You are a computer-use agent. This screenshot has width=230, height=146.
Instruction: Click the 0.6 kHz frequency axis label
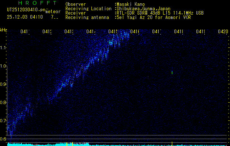[x=3, y=139]
